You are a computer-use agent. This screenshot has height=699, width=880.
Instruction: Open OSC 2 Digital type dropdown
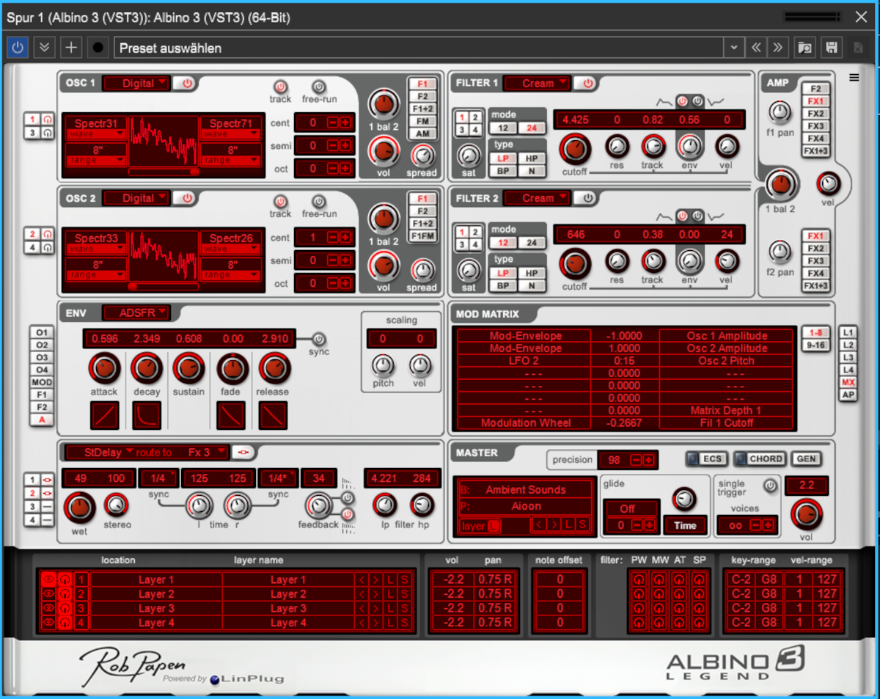[136, 198]
